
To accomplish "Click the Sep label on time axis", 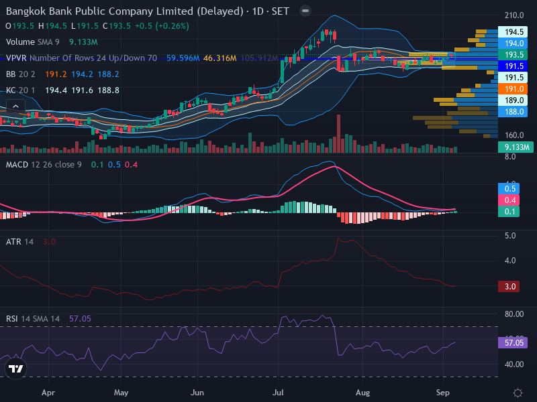I will point(442,393).
